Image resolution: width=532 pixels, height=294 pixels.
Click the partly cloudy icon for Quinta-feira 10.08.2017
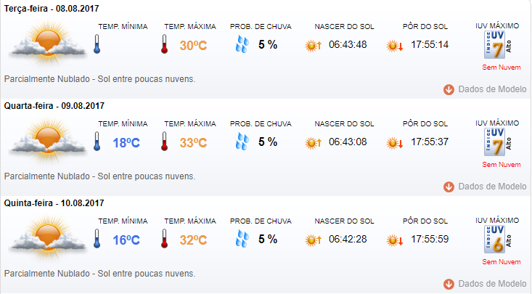pyautogui.click(x=47, y=237)
